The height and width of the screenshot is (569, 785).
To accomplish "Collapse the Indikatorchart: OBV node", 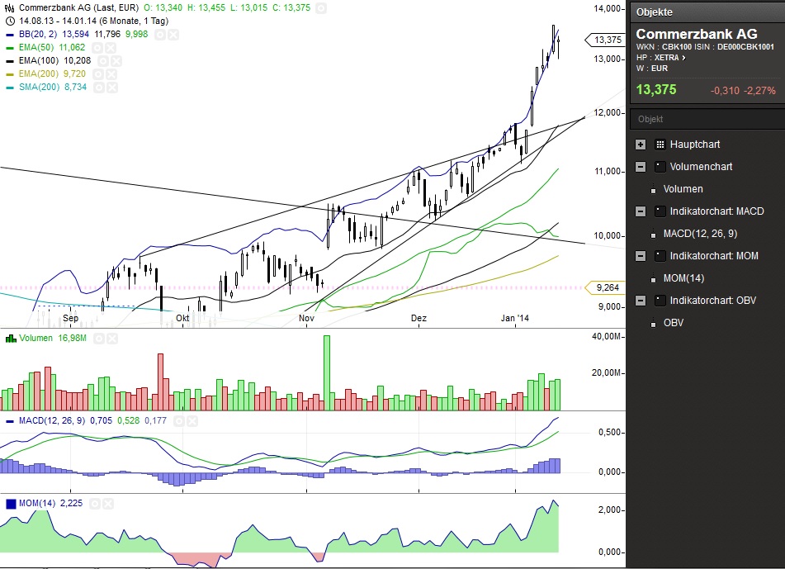I will (x=641, y=301).
